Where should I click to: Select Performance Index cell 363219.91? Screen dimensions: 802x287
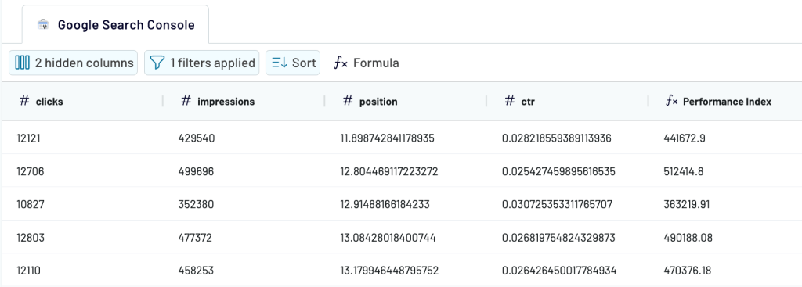(725, 204)
